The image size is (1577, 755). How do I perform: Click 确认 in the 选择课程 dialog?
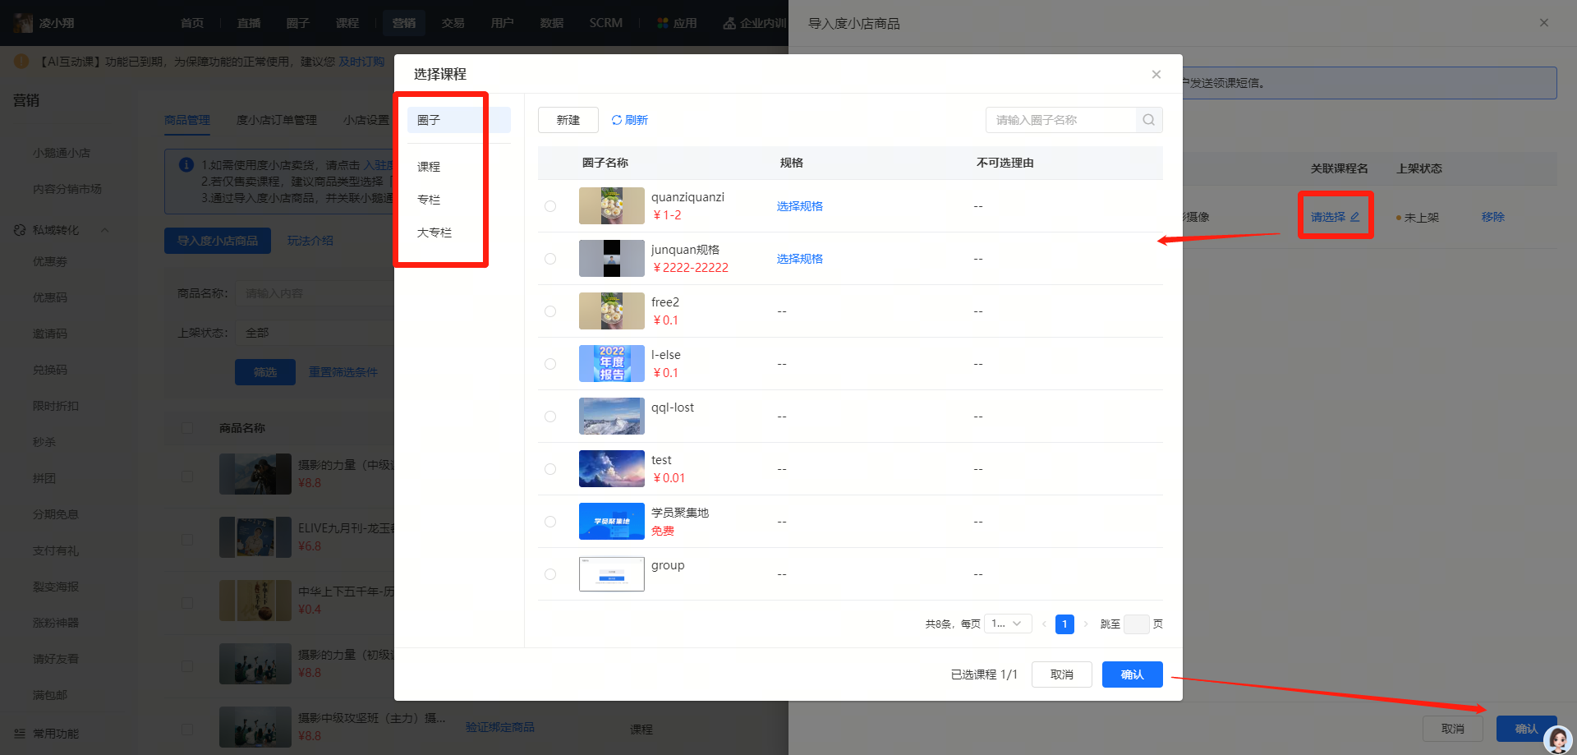1133,674
